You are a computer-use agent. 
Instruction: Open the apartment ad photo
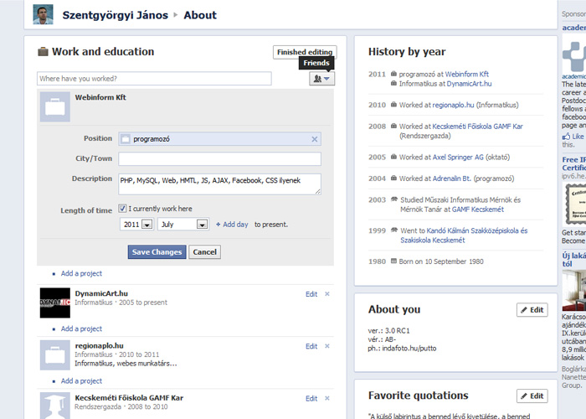574,290
